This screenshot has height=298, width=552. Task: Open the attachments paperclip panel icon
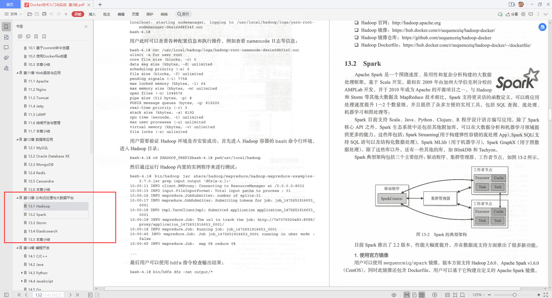tap(6, 58)
